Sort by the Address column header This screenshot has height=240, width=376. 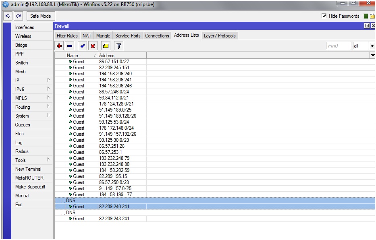click(122, 56)
